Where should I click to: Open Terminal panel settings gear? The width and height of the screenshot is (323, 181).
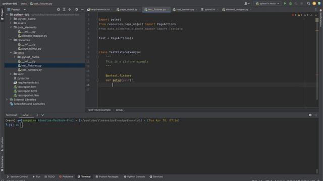pos(310,115)
